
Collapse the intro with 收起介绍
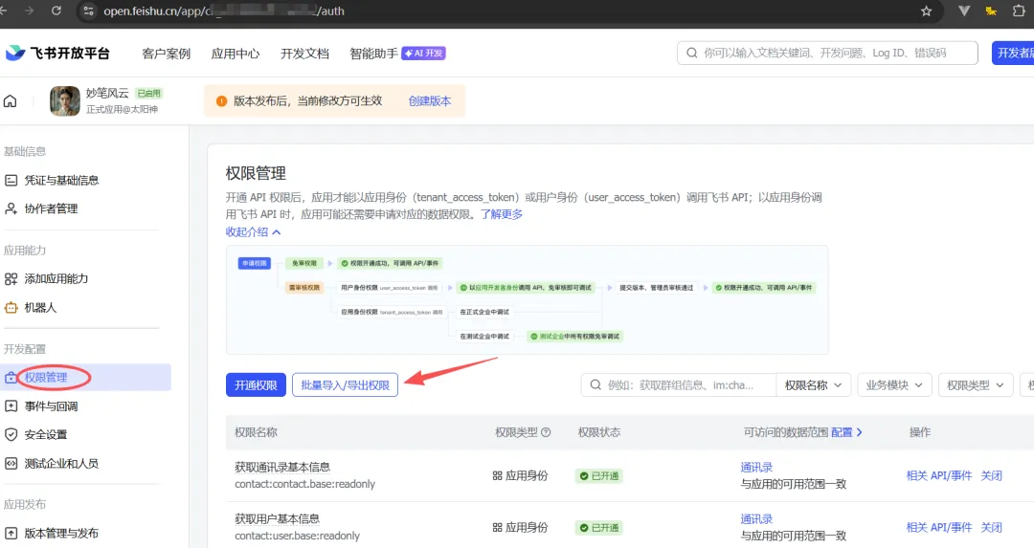253,231
